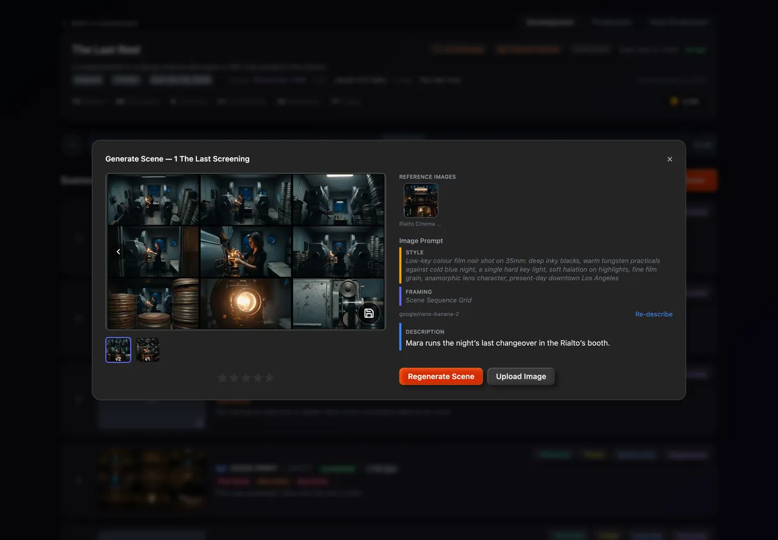Viewport: 778px width, 540px height.
Task: Click the google/nano-banana-2 model label
Action: pyautogui.click(x=429, y=314)
